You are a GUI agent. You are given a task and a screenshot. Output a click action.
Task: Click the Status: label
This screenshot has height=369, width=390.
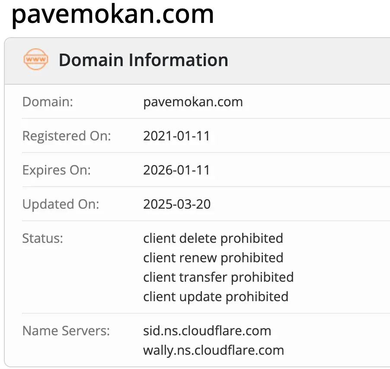point(43,238)
